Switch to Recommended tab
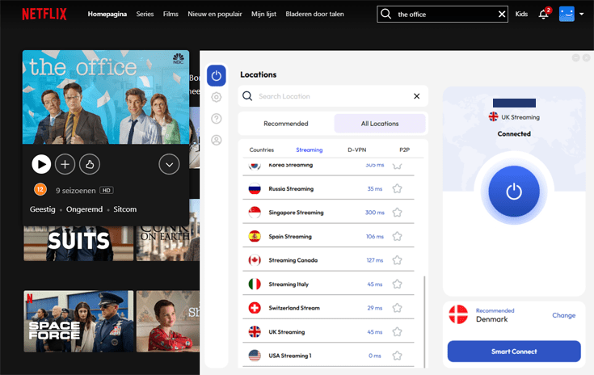Image resolution: width=594 pixels, height=375 pixels. [x=286, y=124]
